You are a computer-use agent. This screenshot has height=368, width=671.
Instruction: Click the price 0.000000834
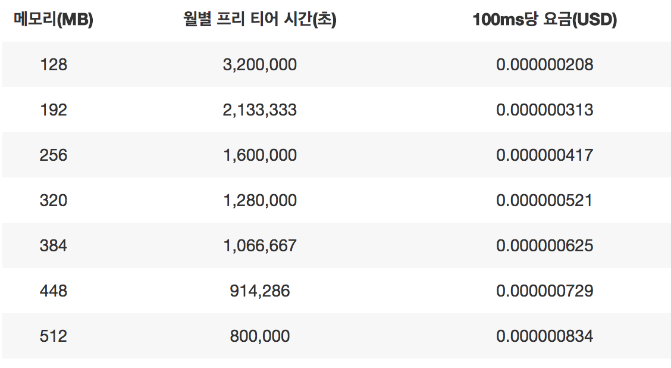coord(545,336)
